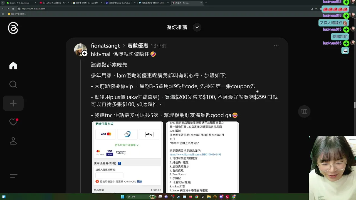
Task: Click the Threads logo icon
Action: pos(13,28)
